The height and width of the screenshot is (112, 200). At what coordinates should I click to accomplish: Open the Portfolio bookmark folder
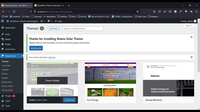click(62, 16)
